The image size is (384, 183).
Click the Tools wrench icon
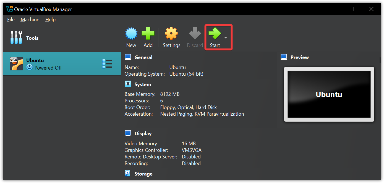[x=16, y=38]
